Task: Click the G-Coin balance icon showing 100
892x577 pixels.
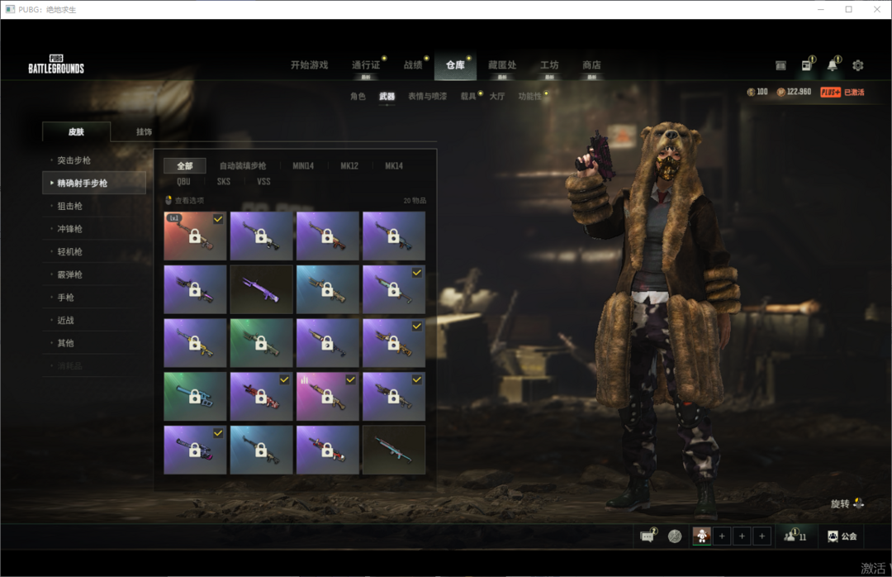Action: [750, 93]
